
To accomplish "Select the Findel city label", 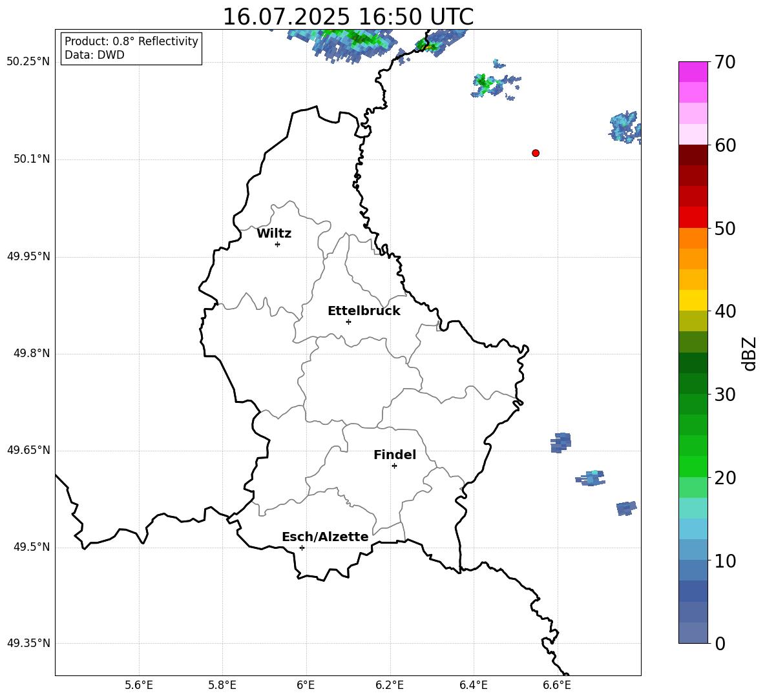I will pos(395,455).
